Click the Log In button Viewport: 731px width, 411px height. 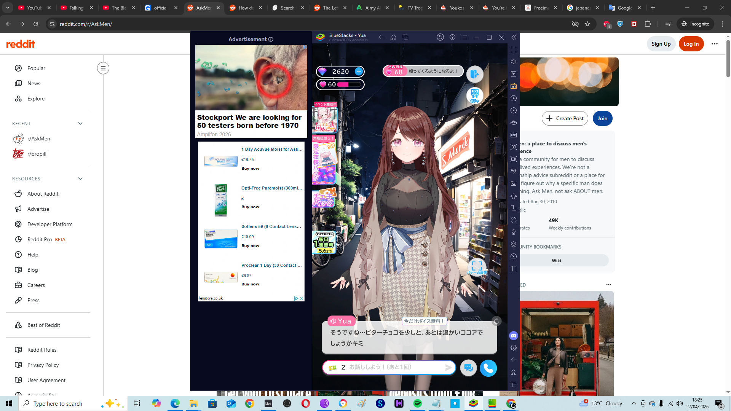(x=691, y=44)
